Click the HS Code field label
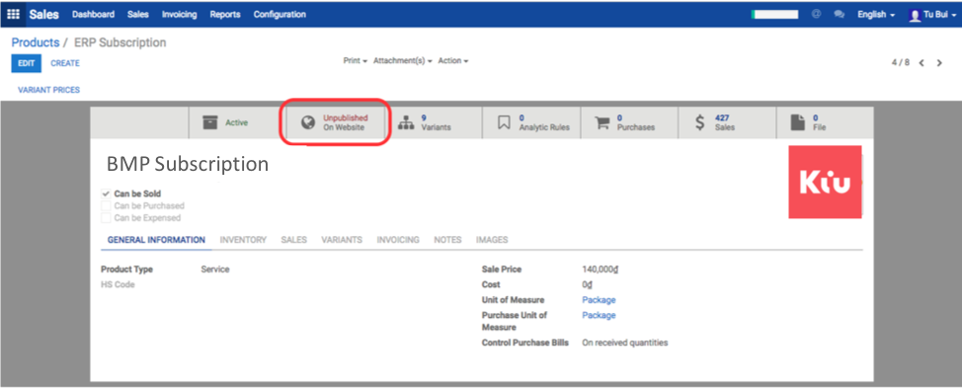Viewport: 962px width, 388px height. (x=118, y=284)
